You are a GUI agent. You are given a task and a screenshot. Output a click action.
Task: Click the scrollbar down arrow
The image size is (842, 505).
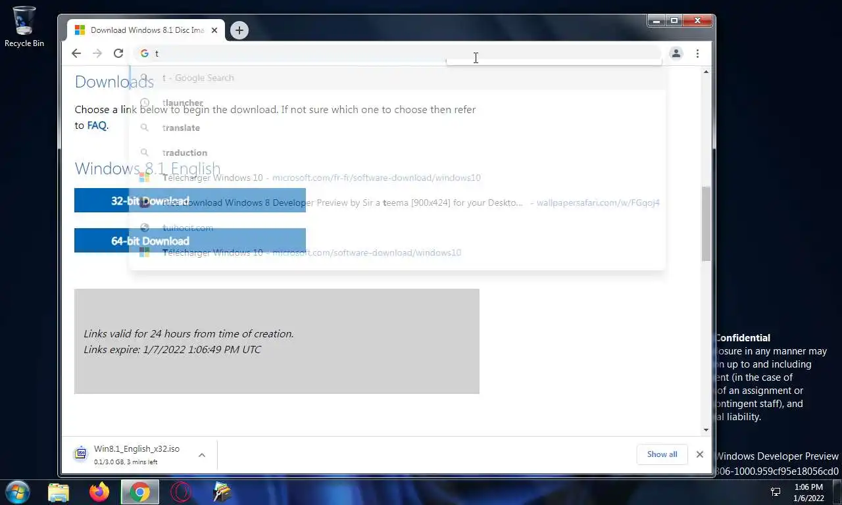coord(706,429)
